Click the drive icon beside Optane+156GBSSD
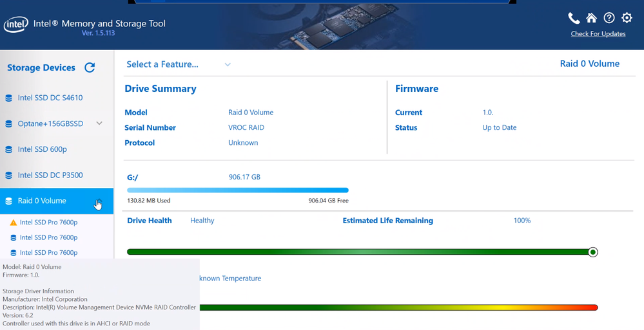 click(x=8, y=124)
